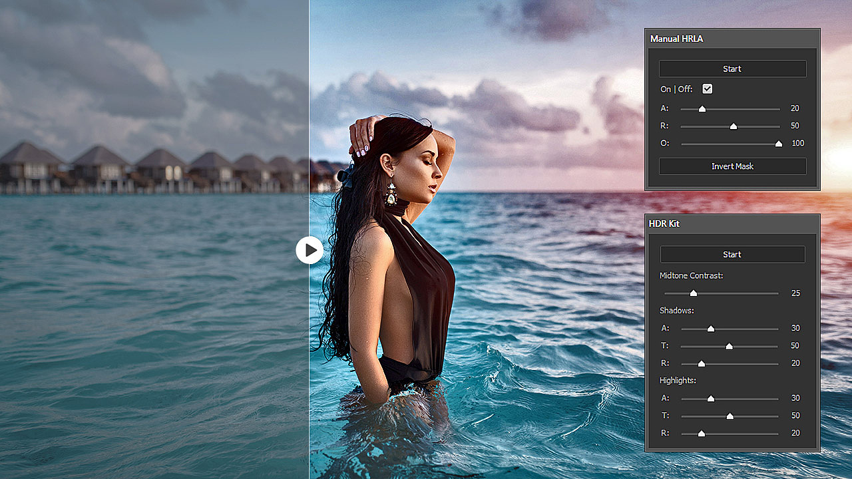This screenshot has height=479, width=852.
Task: Click Start in the Manual HRLA panel
Action: [x=732, y=69]
